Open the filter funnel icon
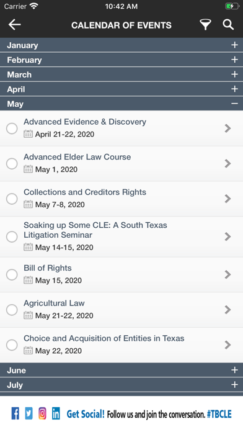The width and height of the screenshot is (243, 432). [x=205, y=25]
